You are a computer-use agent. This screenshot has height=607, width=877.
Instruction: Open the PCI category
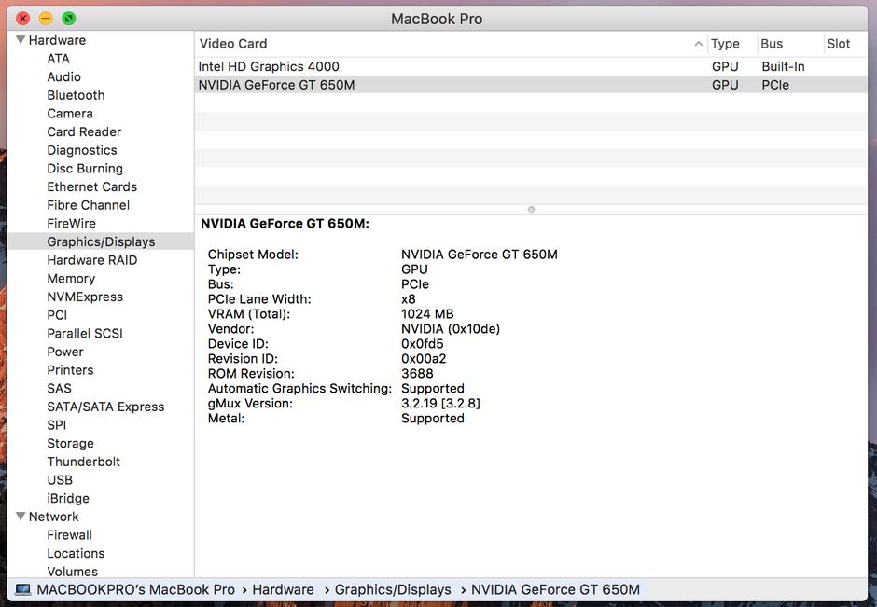57,315
